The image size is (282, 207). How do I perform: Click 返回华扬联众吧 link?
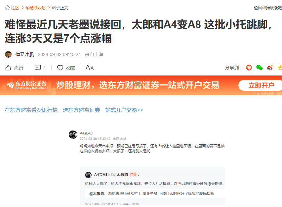pyautogui.click(x=268, y=8)
